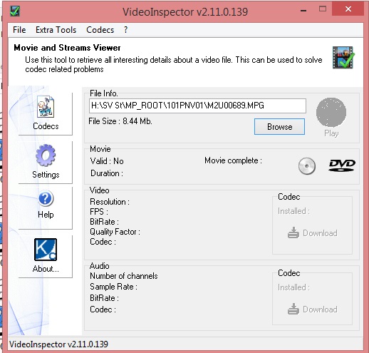The height and width of the screenshot is (353, 369).
Task: Click the DVD logo icon
Action: click(x=342, y=165)
